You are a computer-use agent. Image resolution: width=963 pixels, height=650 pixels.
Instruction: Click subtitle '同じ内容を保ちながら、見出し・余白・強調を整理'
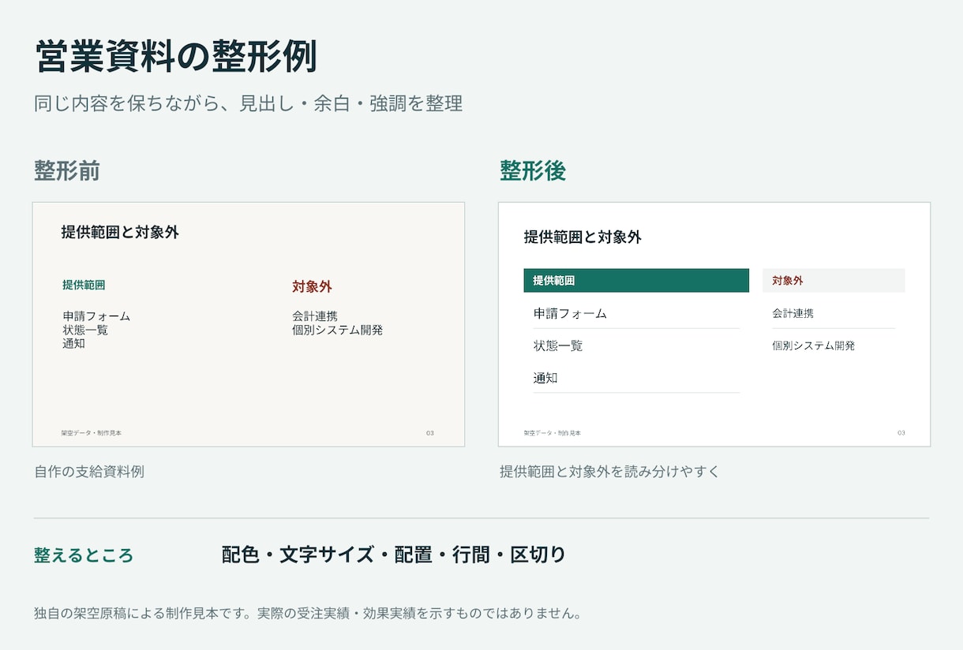[x=249, y=103]
